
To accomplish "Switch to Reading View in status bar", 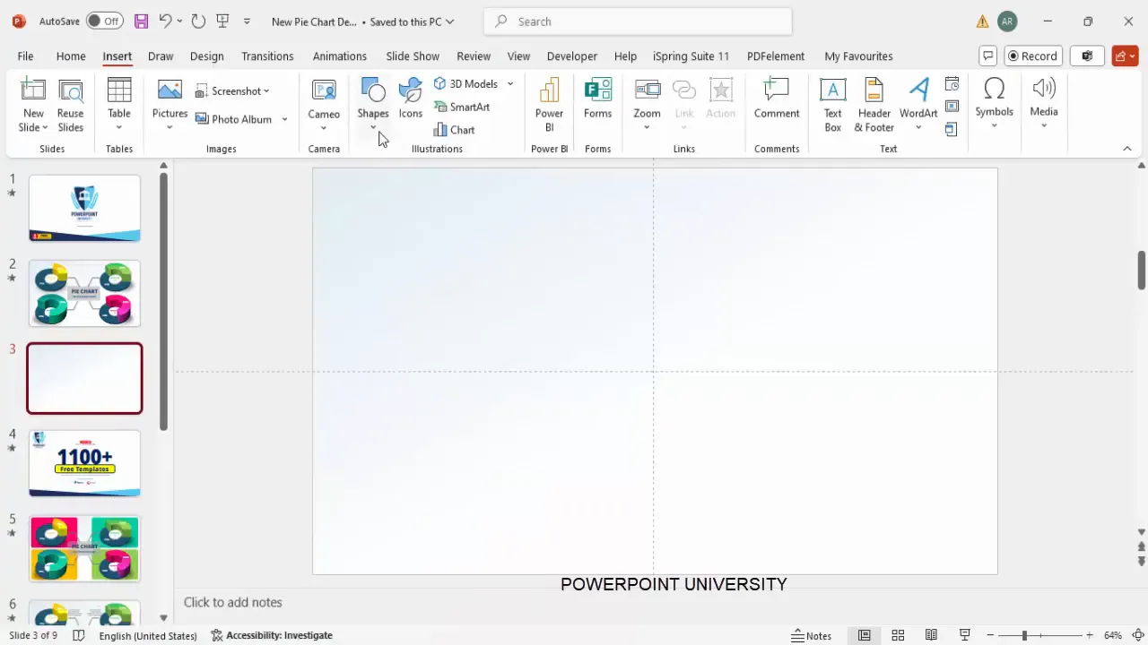I will pyautogui.click(x=932, y=635).
